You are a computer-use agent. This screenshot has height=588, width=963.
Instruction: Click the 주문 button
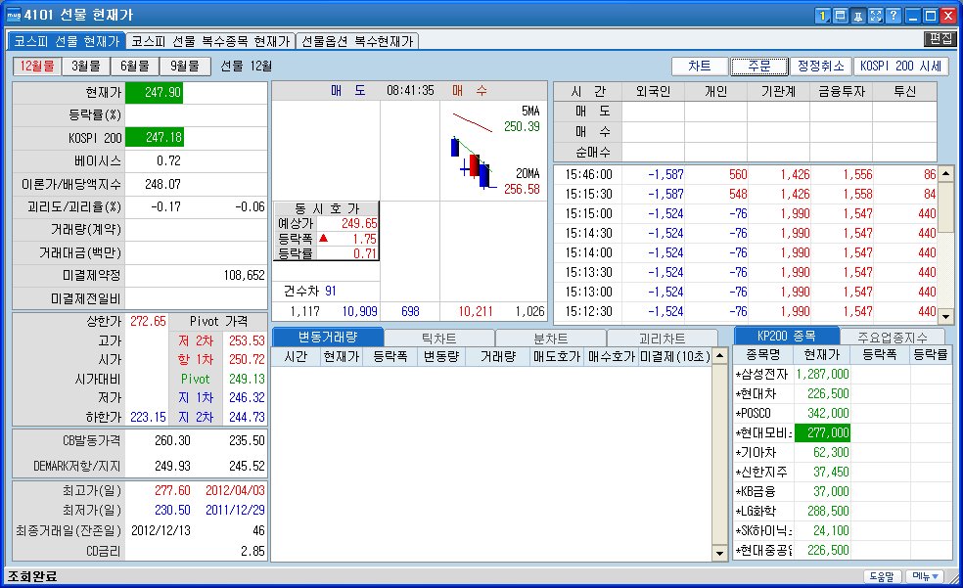tap(758, 67)
